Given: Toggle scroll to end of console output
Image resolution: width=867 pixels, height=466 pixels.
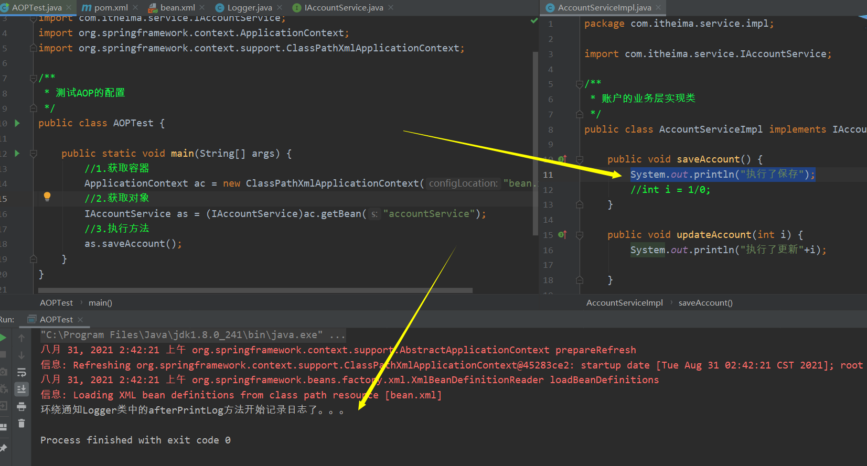Looking at the screenshot, I should 22,389.
